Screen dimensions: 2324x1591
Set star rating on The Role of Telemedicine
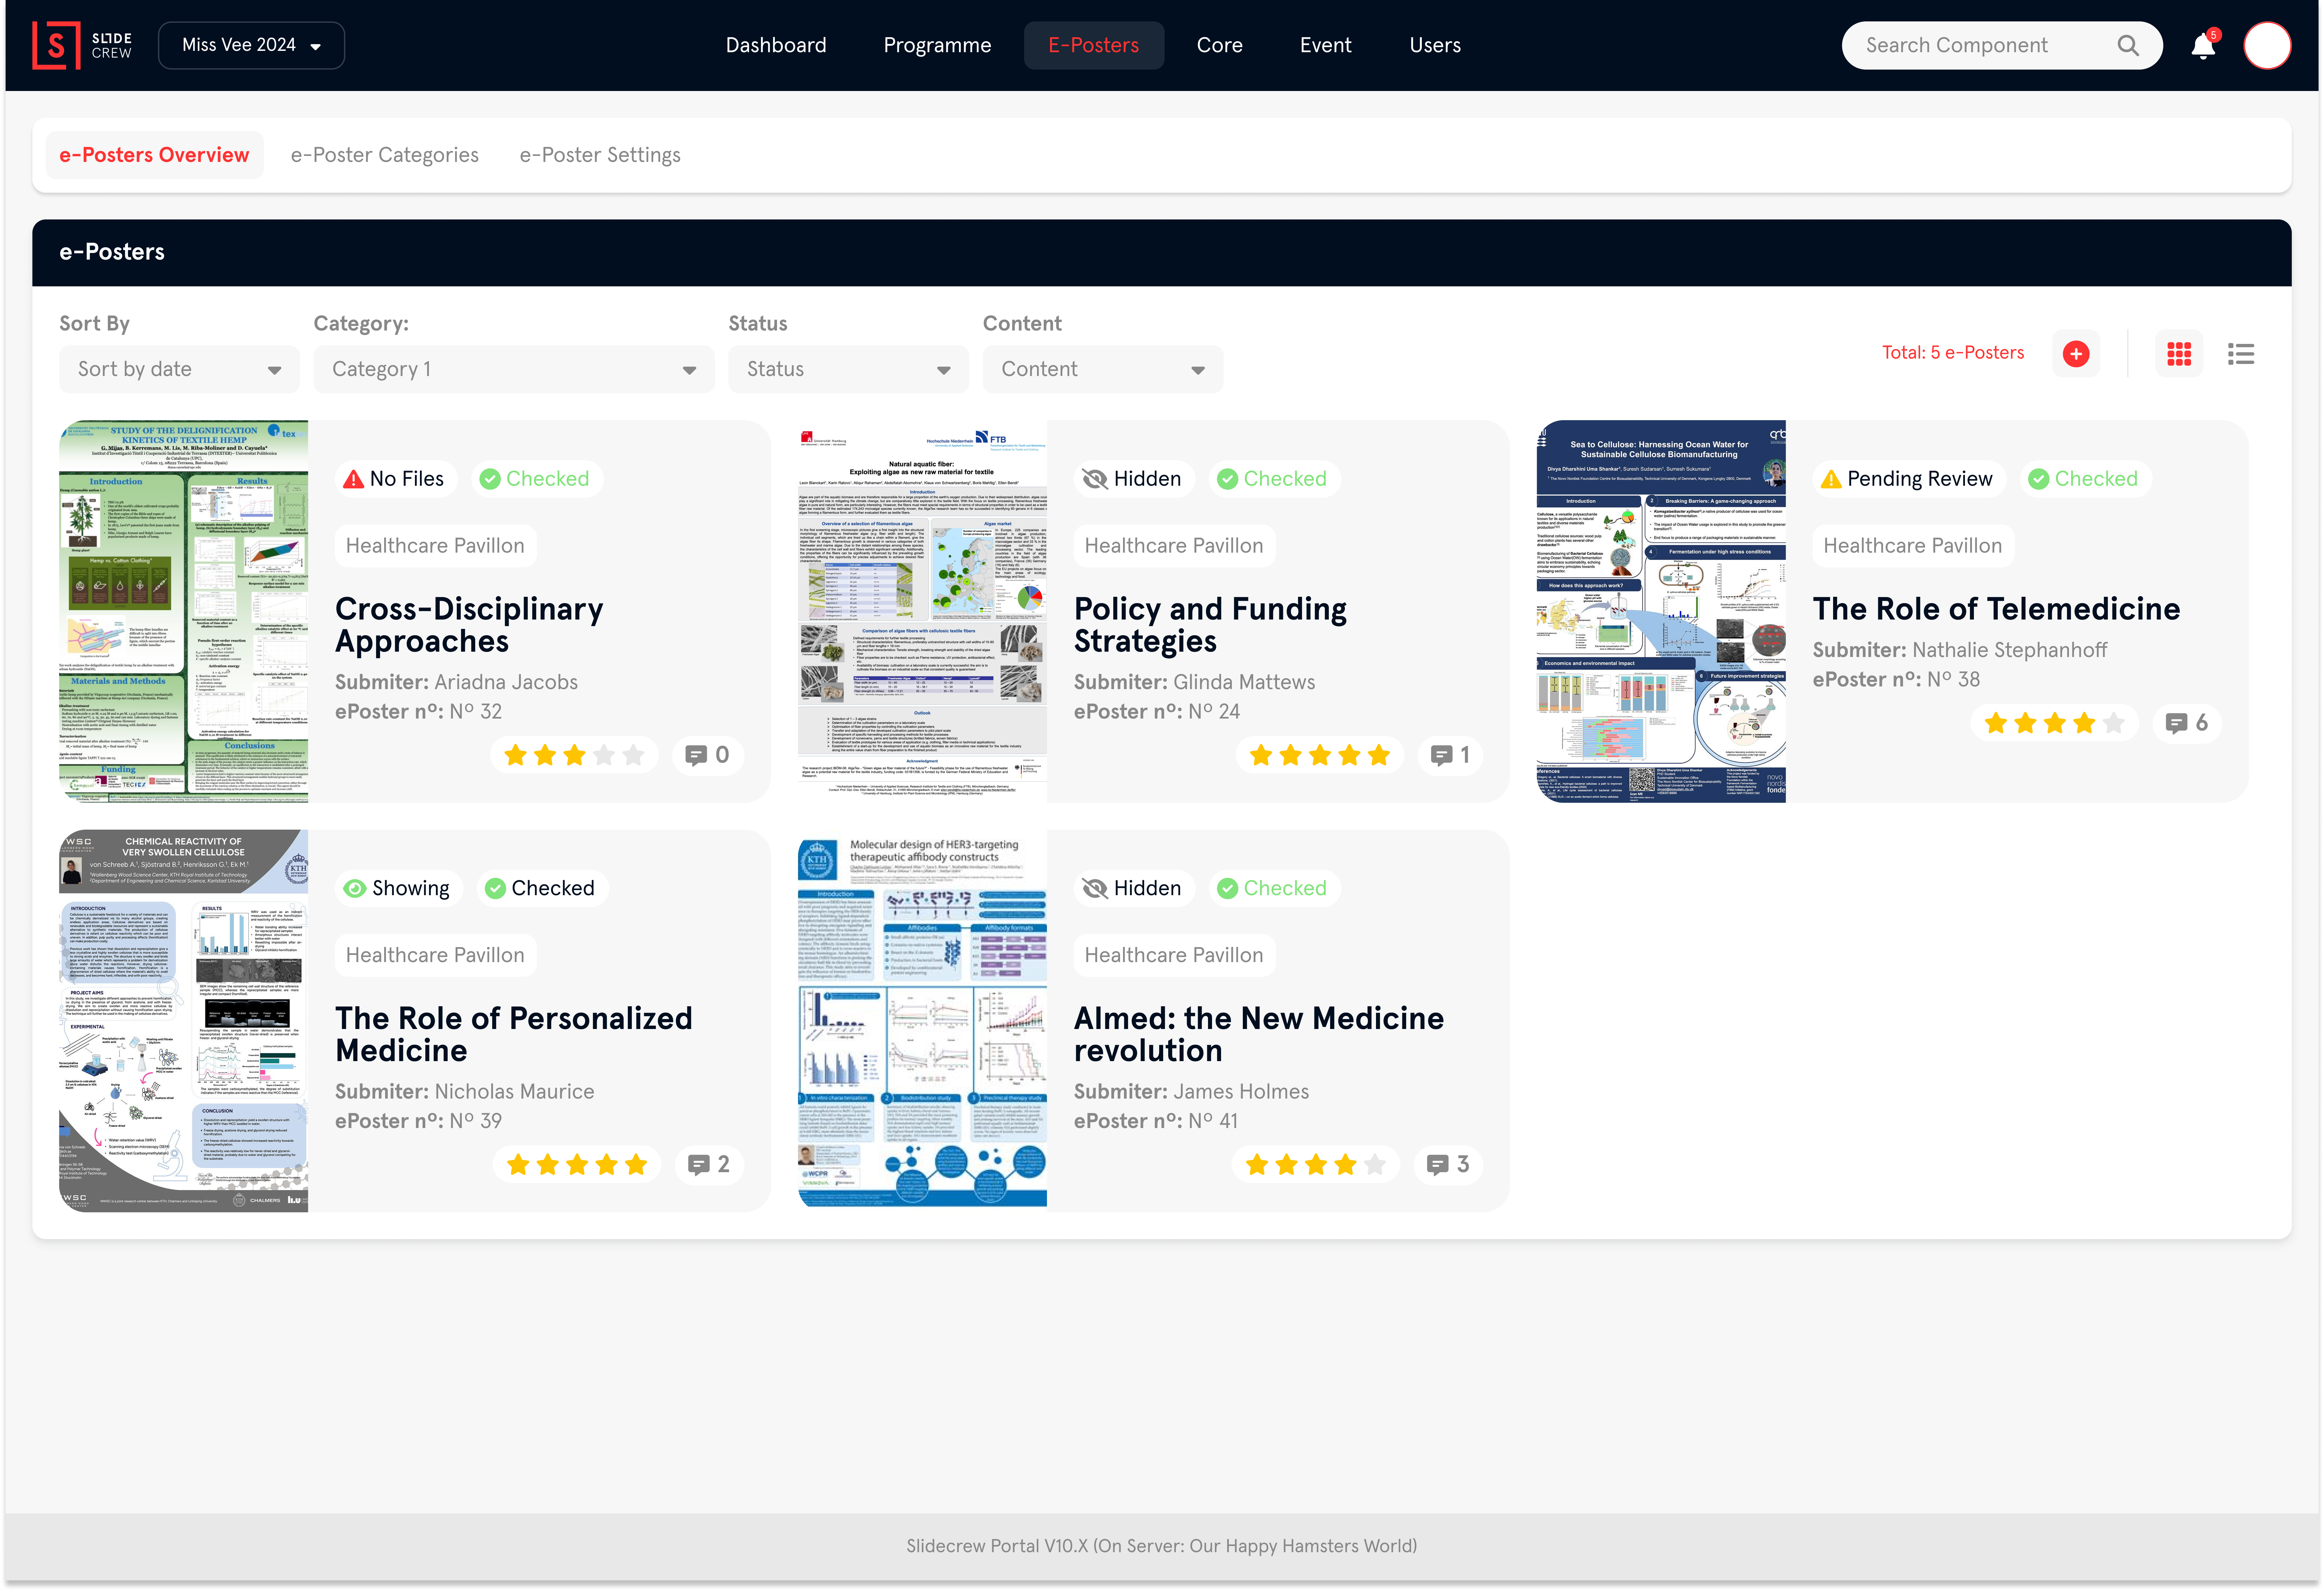tap(2054, 723)
